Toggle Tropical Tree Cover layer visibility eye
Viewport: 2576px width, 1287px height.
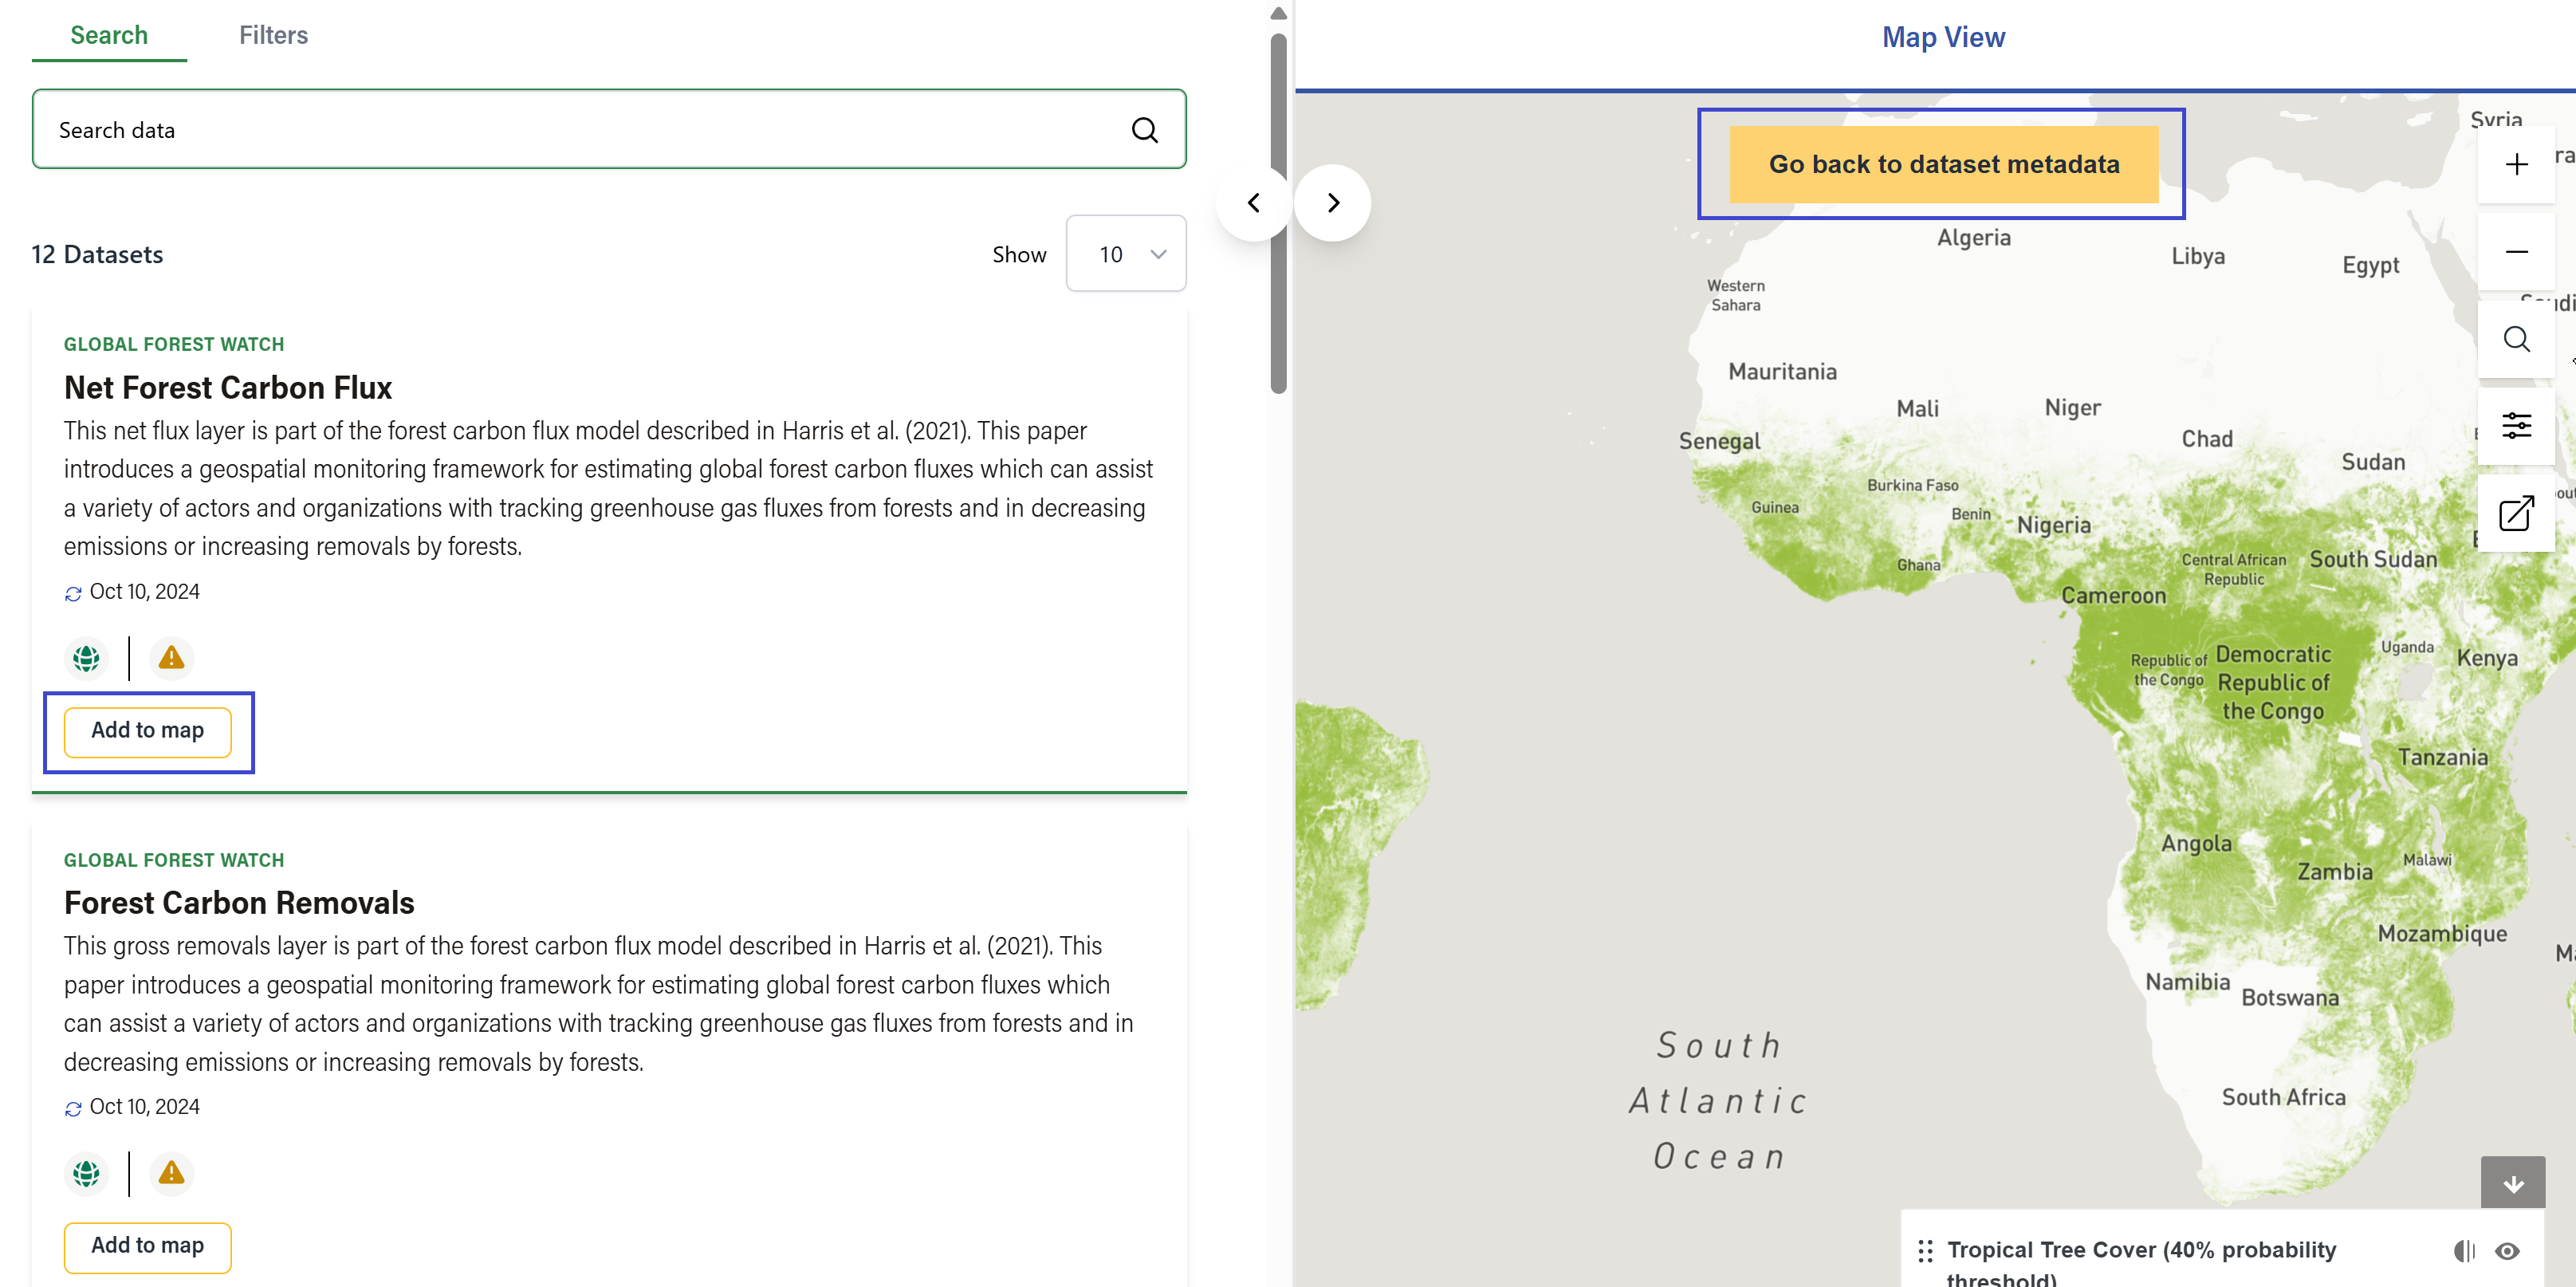(x=2506, y=1250)
